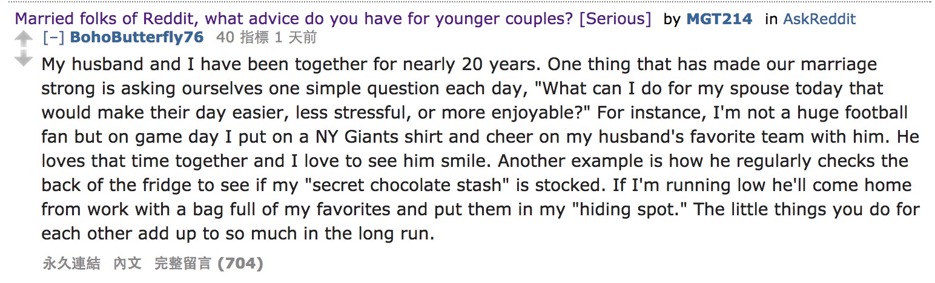
Task: Collapse the comment with [–] toggle
Action: 53,37
